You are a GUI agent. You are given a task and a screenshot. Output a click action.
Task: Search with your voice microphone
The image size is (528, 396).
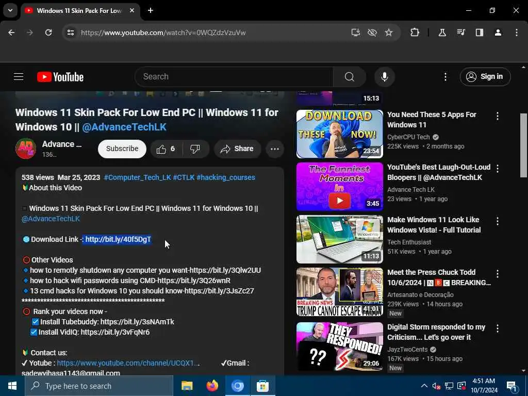(x=385, y=77)
